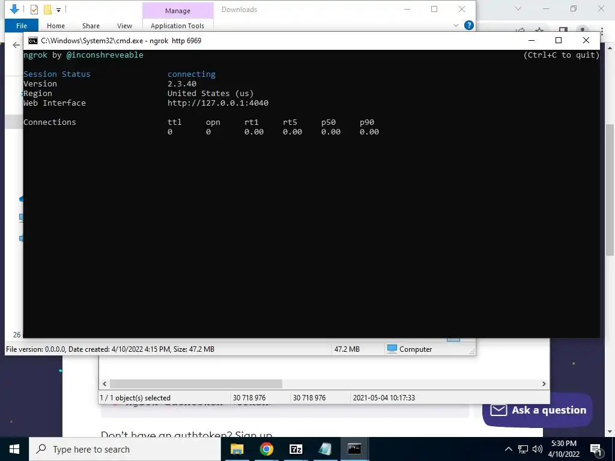Click the p90 column header in console
The height and width of the screenshot is (461, 615).
click(x=367, y=122)
